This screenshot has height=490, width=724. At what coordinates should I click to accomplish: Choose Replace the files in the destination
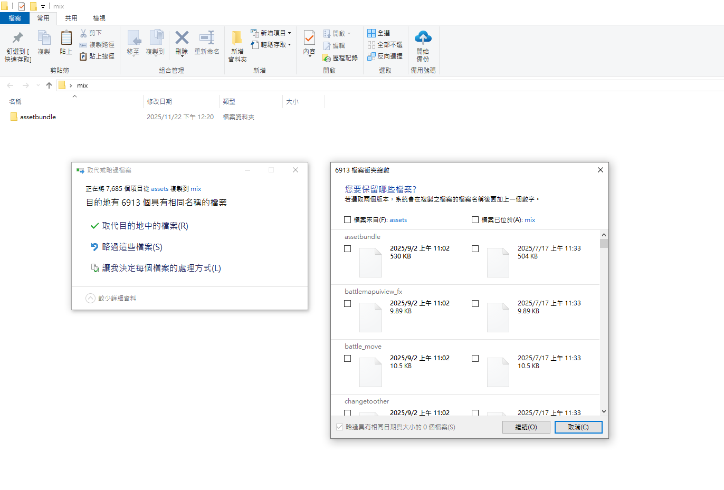[145, 226]
